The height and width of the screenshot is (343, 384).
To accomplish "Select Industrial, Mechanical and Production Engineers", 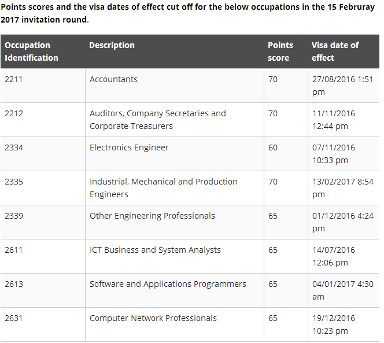I will (163, 188).
